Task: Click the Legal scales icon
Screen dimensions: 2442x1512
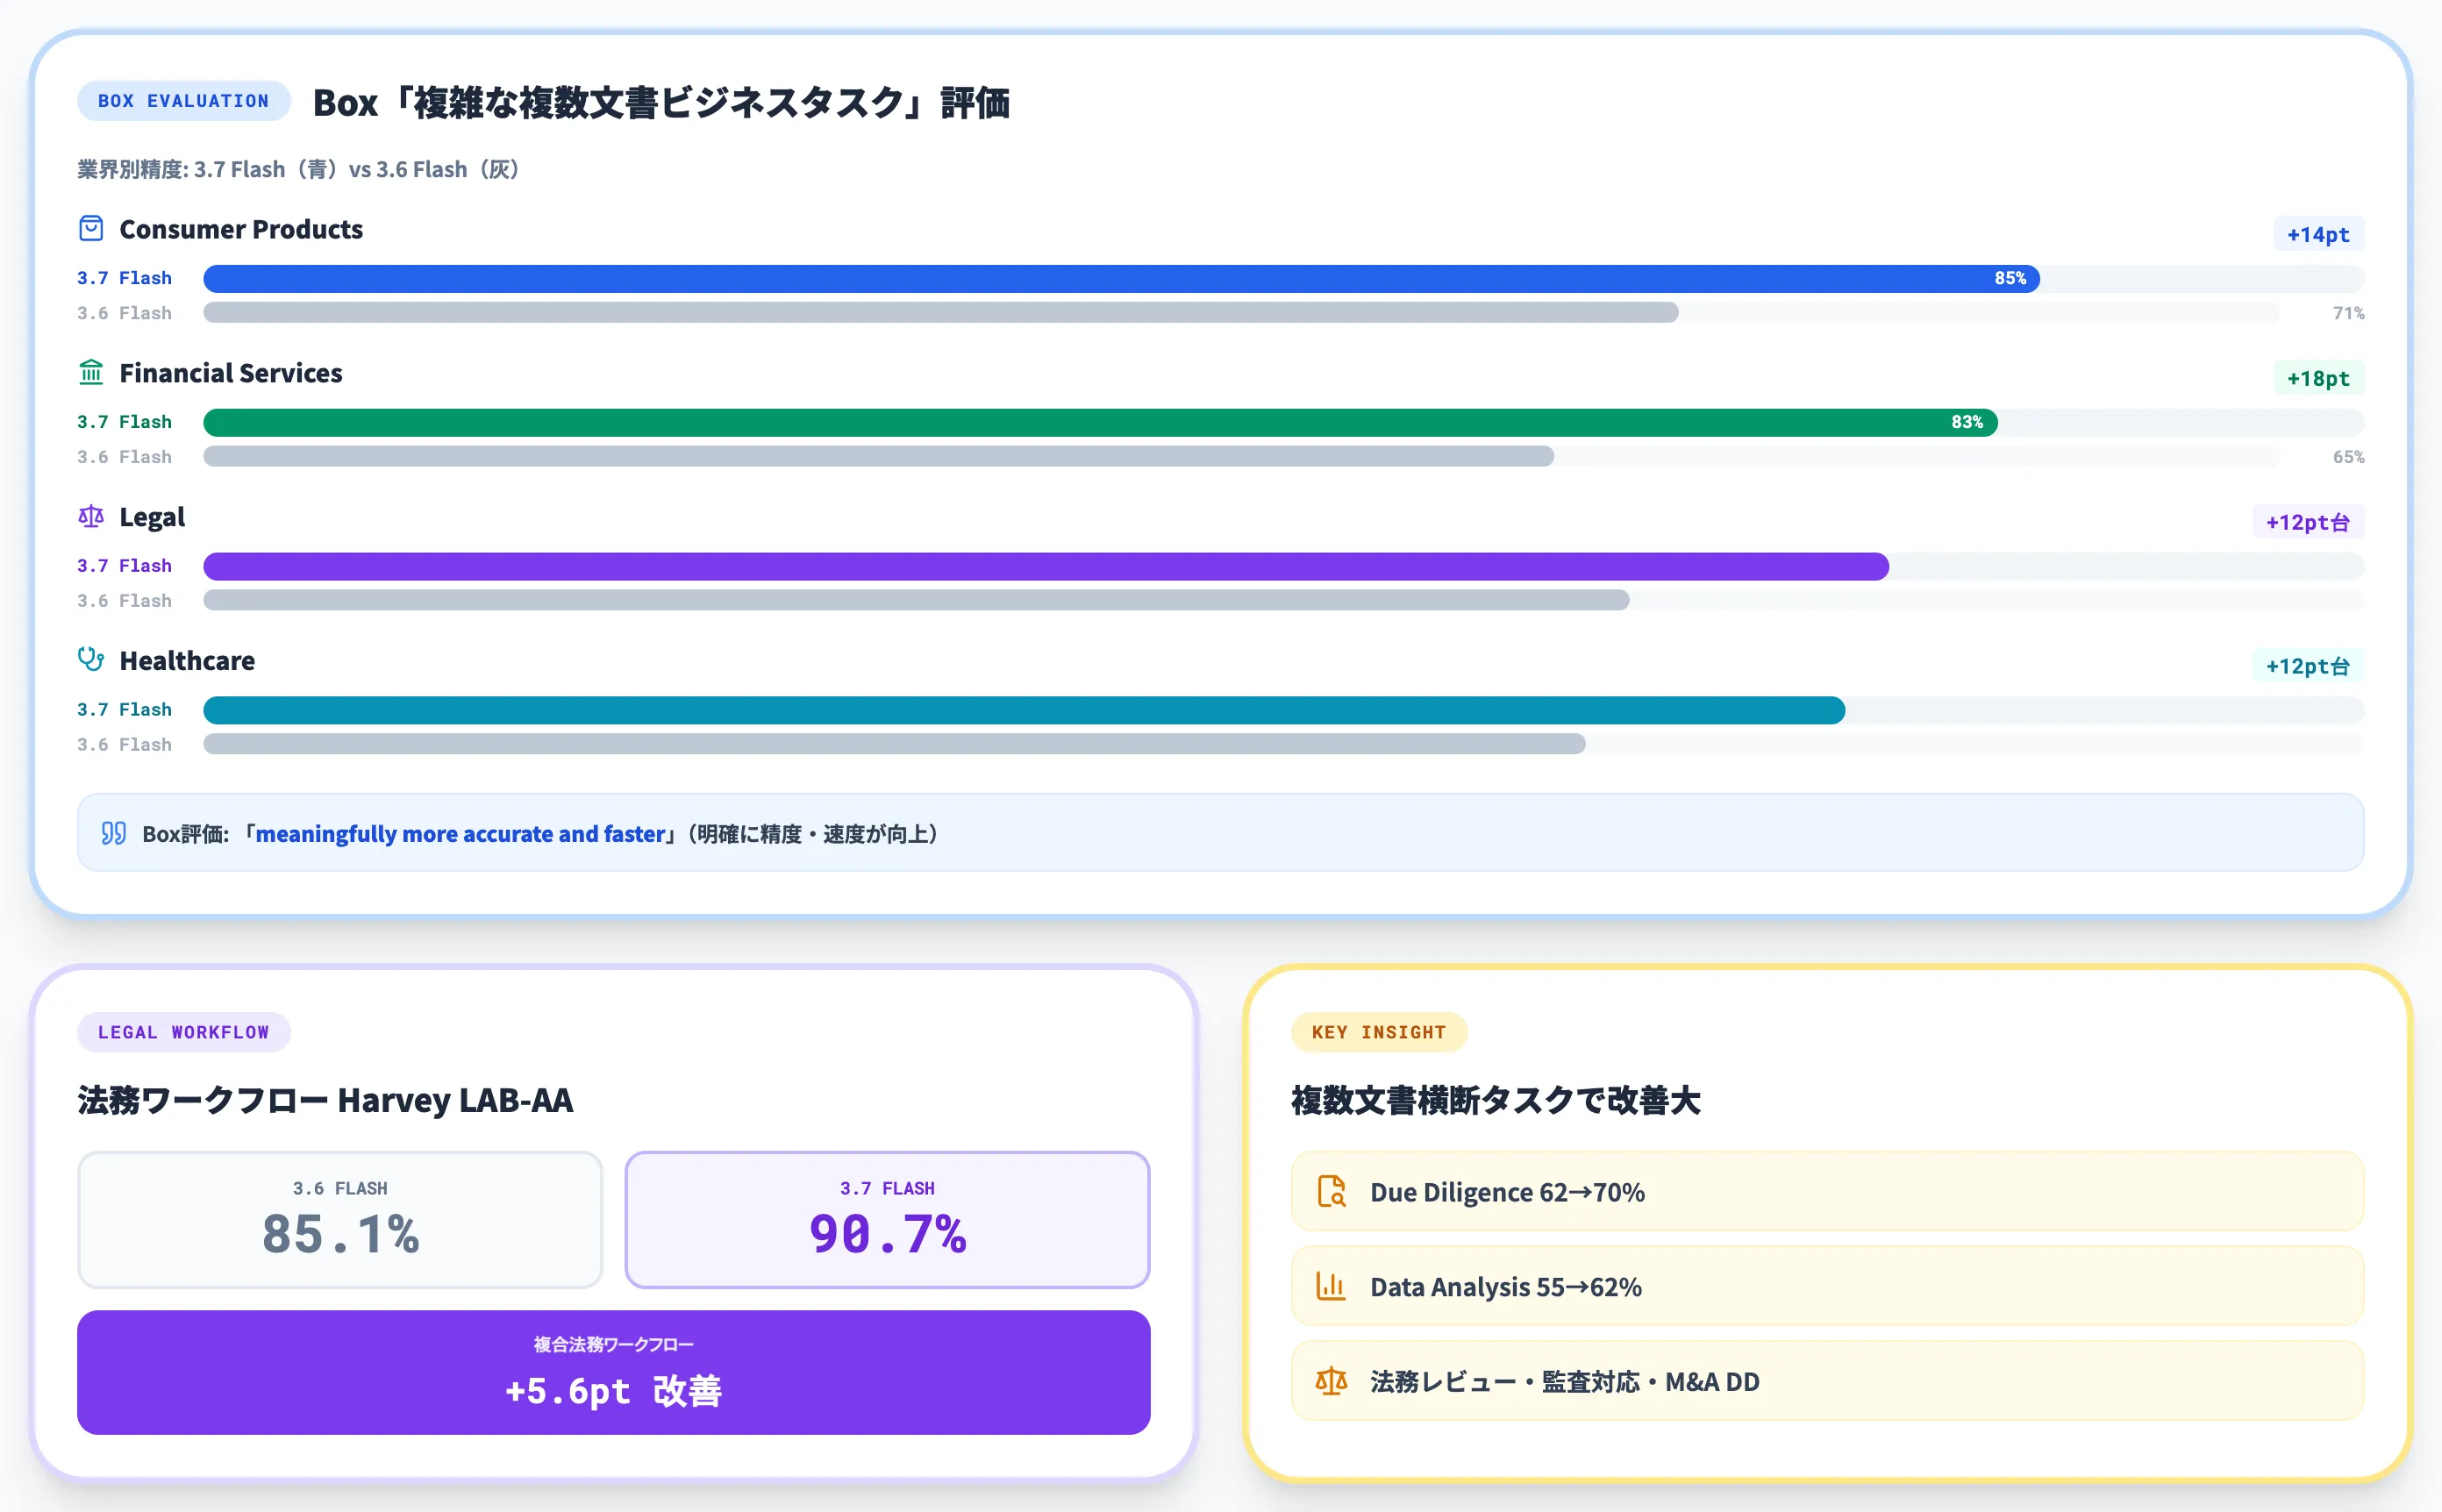Action: 91,517
